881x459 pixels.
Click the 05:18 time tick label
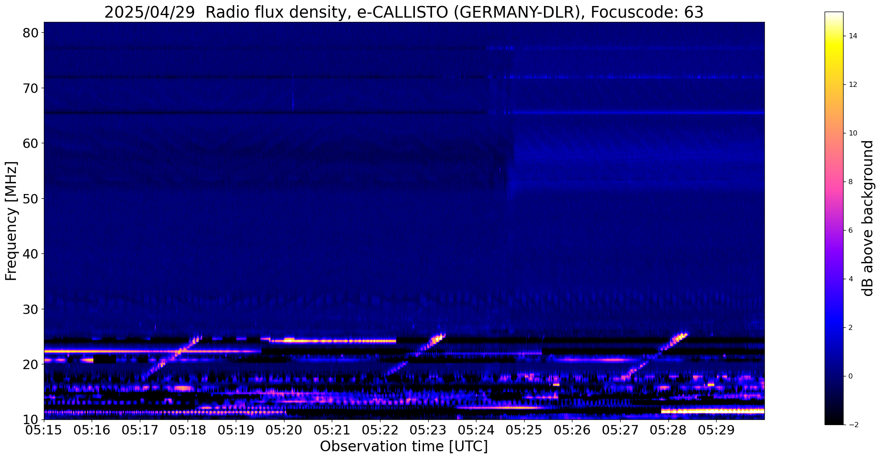[x=188, y=430]
